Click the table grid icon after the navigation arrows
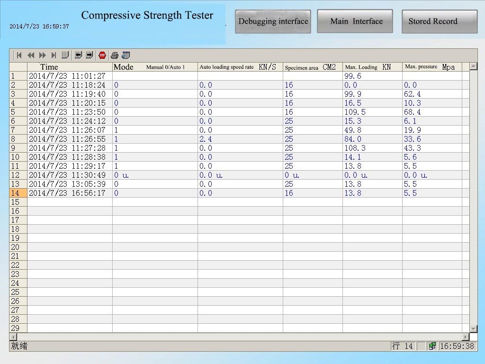This screenshot has height=364, width=485. point(65,55)
